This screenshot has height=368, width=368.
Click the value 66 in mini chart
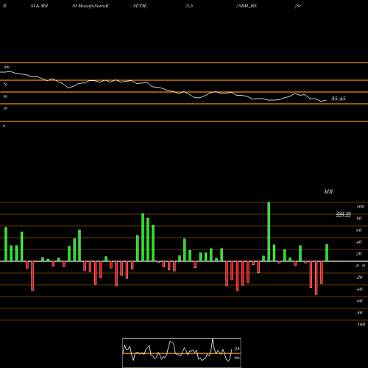[x=237, y=358]
